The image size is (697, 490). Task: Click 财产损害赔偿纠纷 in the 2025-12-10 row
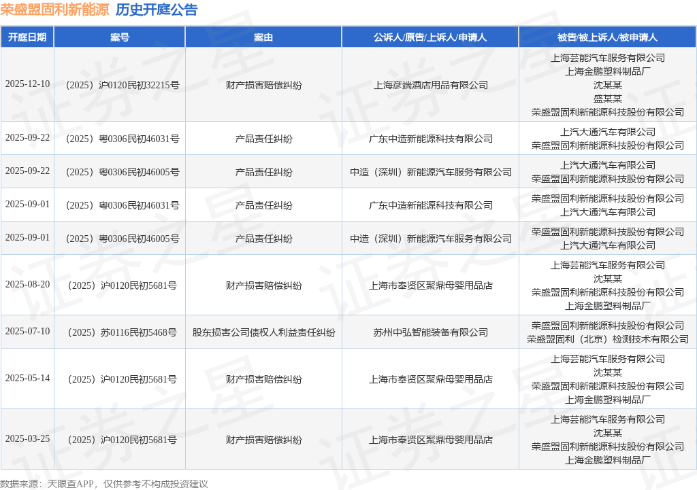point(263,85)
